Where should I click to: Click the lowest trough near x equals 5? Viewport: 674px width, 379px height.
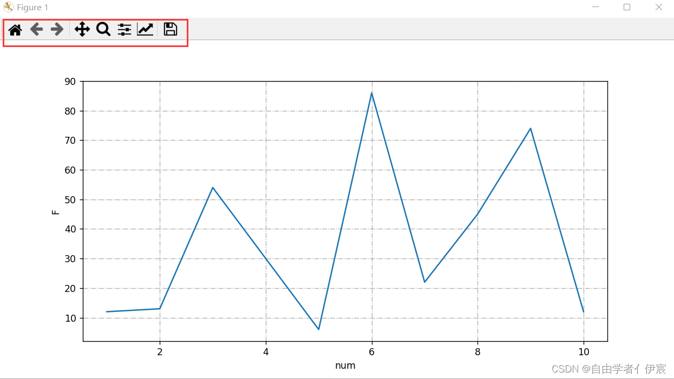point(318,328)
